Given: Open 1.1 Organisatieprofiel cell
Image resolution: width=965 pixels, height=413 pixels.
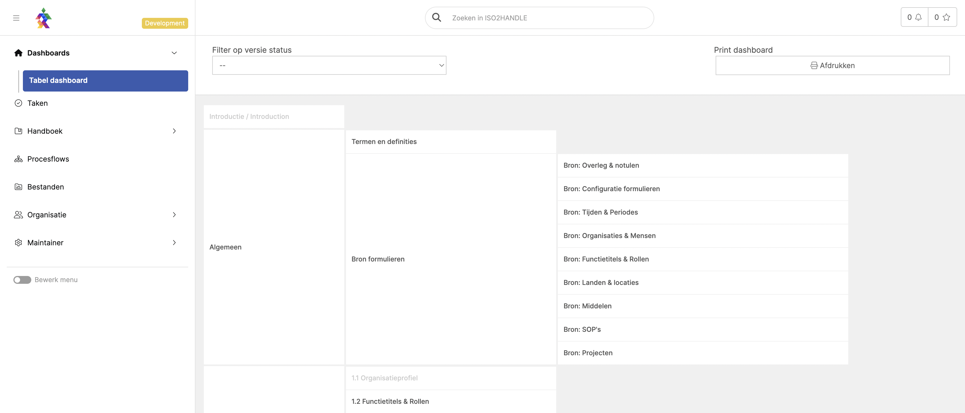Looking at the screenshot, I should point(451,378).
